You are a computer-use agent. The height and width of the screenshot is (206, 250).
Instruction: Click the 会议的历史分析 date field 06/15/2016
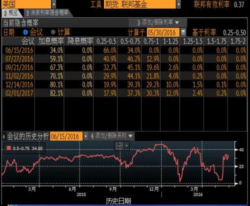click(66, 136)
